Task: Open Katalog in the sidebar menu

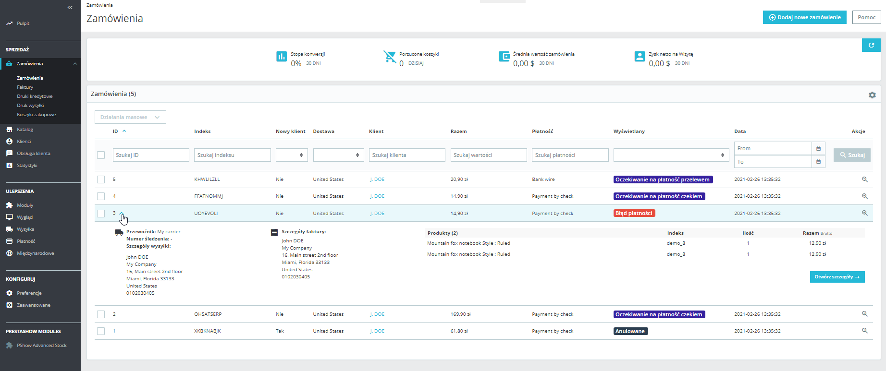Action: 25,130
